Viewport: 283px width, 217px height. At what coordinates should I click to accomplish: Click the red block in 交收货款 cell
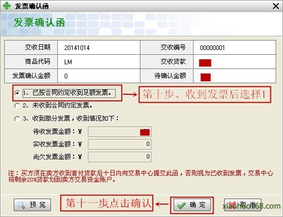205,63
